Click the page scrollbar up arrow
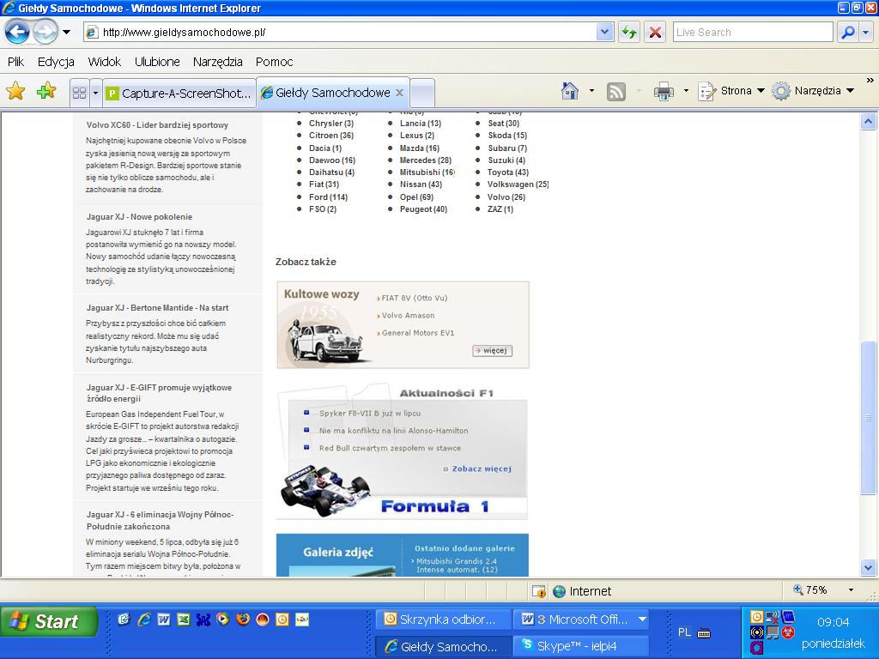Image resolution: width=879 pixels, height=659 pixels. 868,121
